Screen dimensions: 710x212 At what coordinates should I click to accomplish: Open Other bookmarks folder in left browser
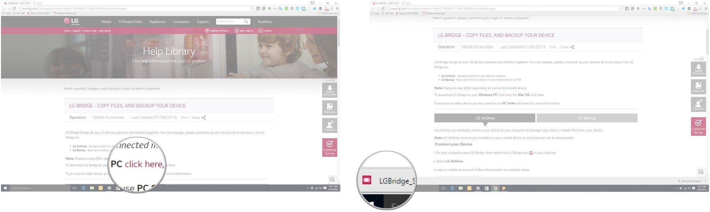[x=328, y=14]
